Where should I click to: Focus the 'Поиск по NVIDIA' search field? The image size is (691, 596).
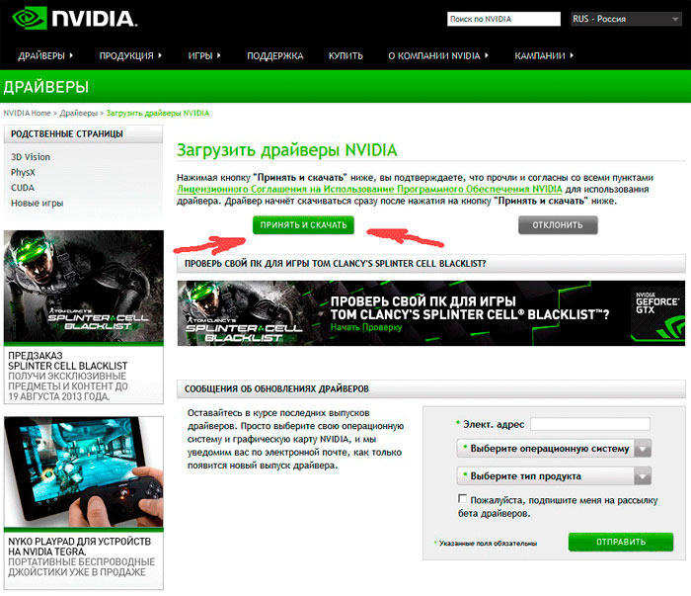tap(503, 19)
